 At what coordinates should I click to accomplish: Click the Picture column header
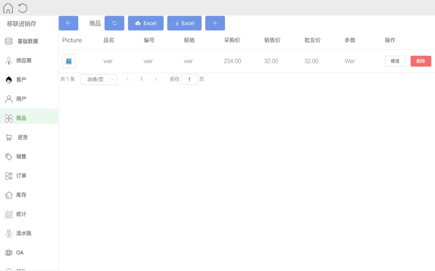72,40
